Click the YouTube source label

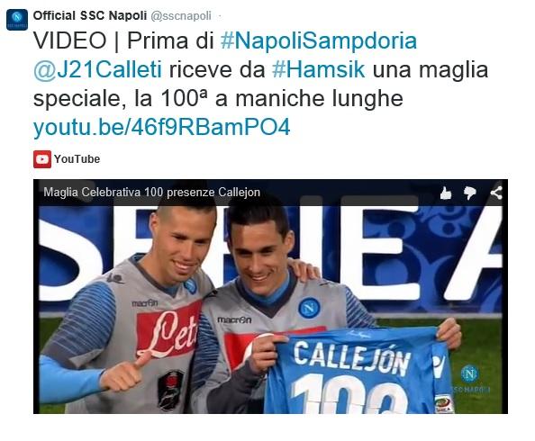77,159
